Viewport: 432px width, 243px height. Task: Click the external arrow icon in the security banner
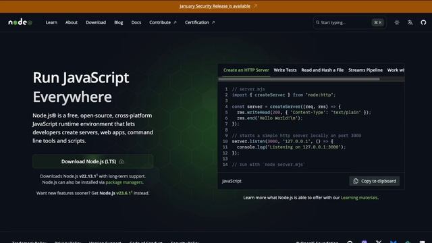pos(255,6)
